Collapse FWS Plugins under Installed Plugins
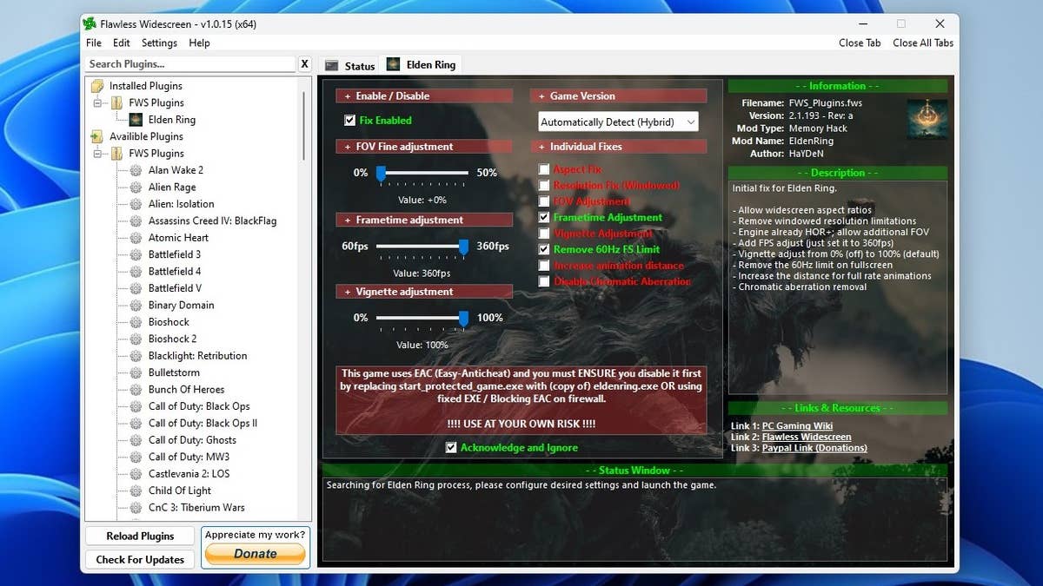Image resolution: width=1043 pixels, height=586 pixels. coord(97,102)
